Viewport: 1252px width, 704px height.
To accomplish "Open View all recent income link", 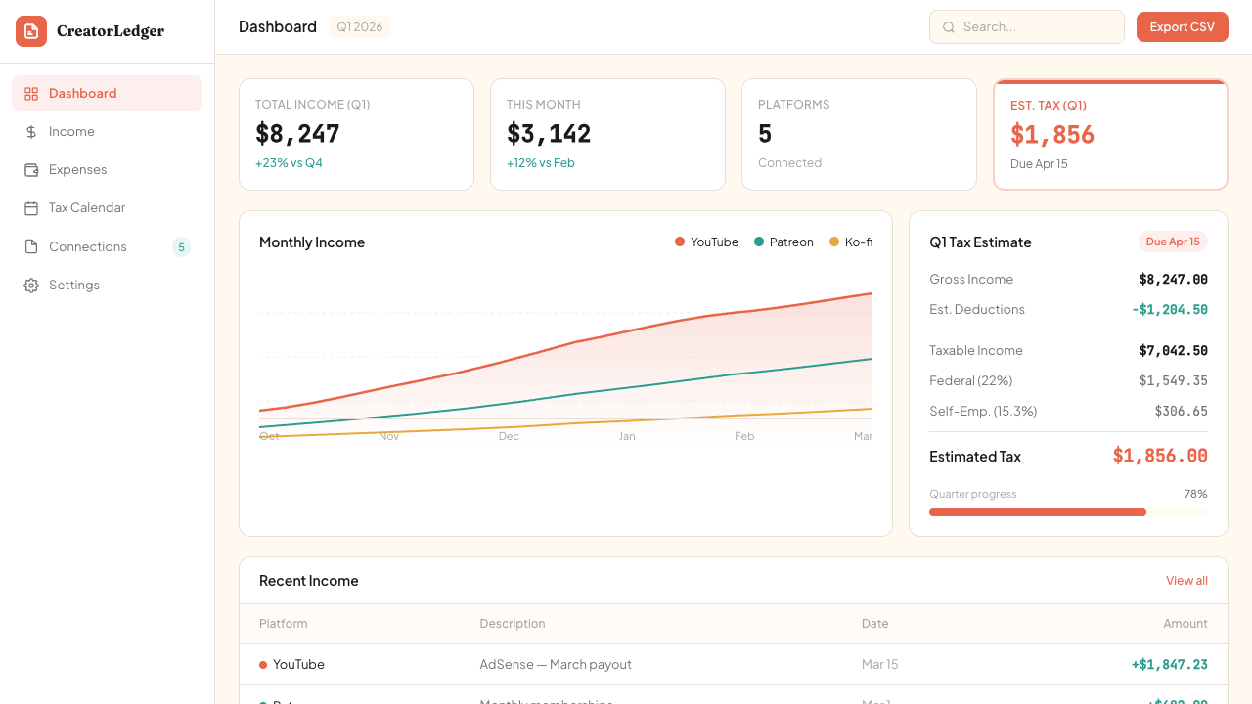I will pyautogui.click(x=1186, y=581).
